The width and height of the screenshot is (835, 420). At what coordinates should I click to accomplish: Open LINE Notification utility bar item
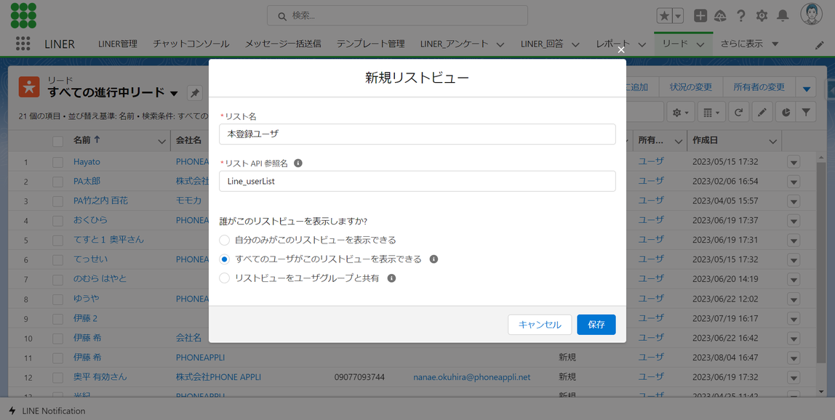pyautogui.click(x=47, y=411)
